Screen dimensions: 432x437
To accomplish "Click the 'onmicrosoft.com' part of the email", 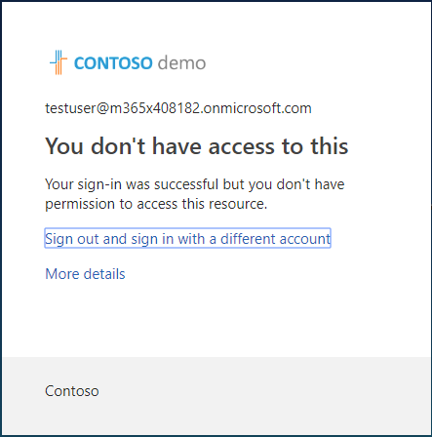I will click(x=257, y=108).
